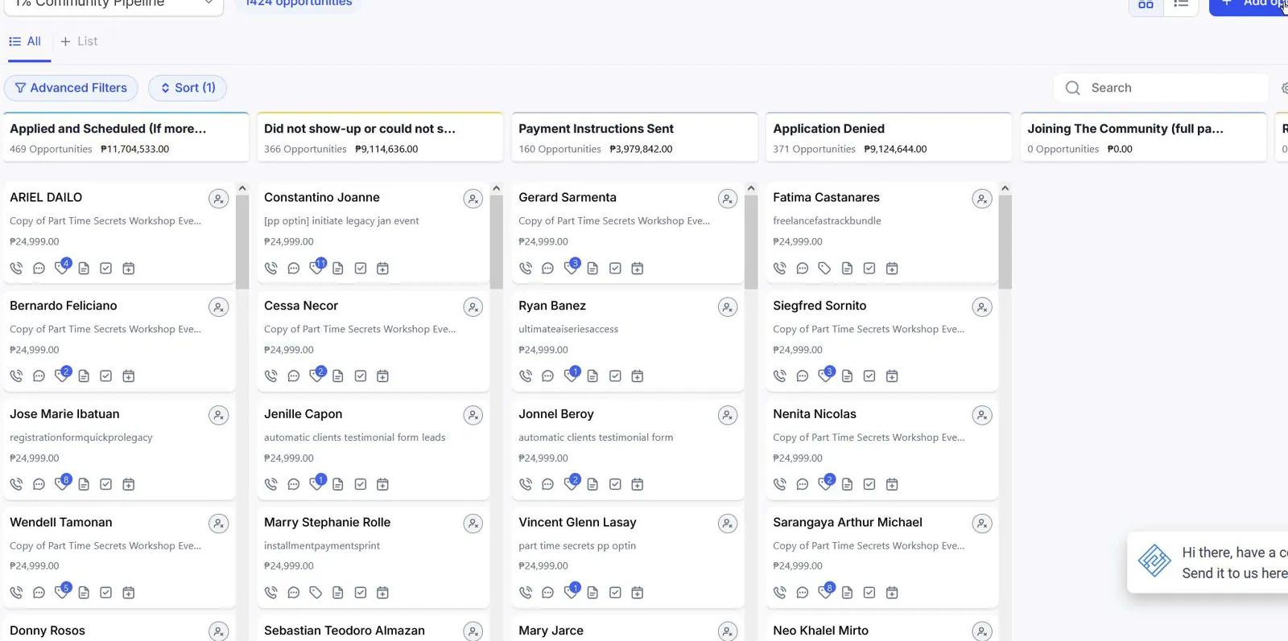
Task: Switch to board grid view icon
Action: point(1146,5)
